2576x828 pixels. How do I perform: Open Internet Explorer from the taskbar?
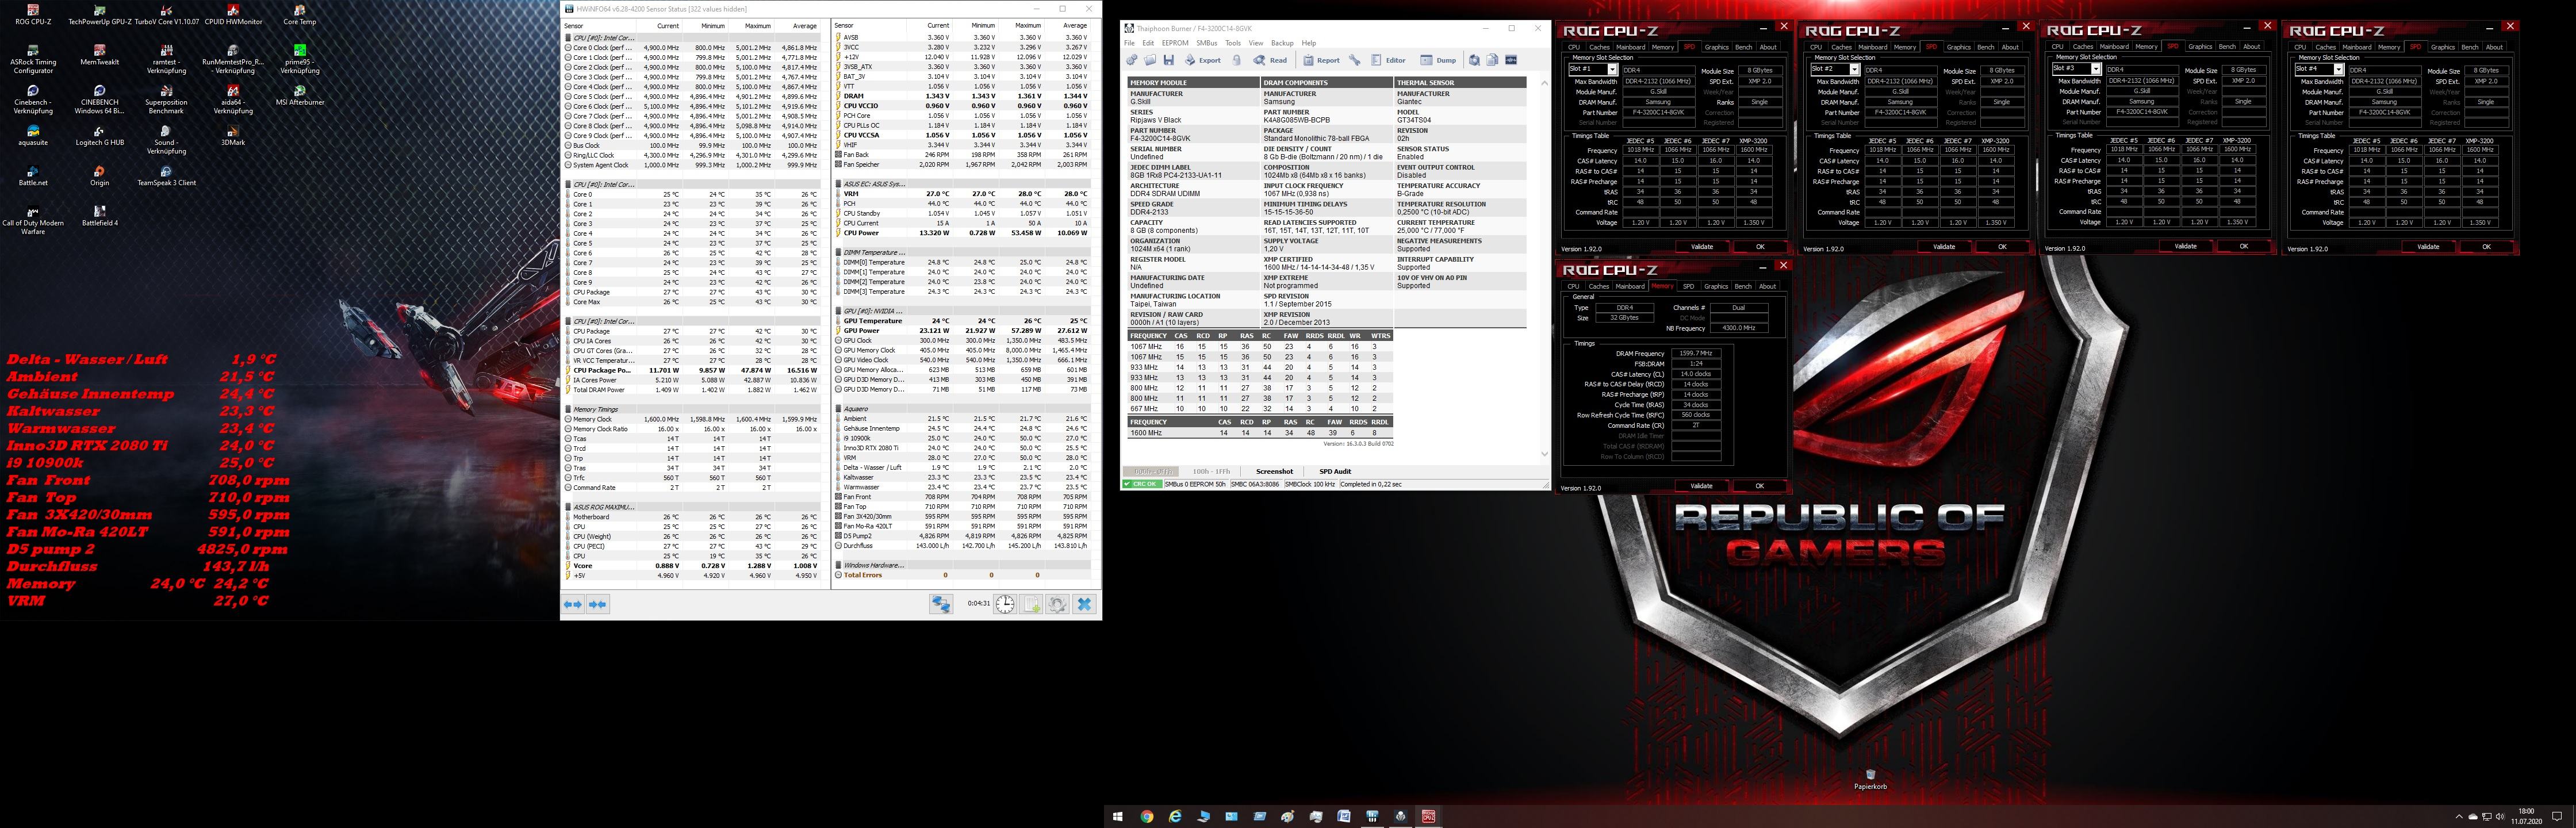pyautogui.click(x=1175, y=817)
